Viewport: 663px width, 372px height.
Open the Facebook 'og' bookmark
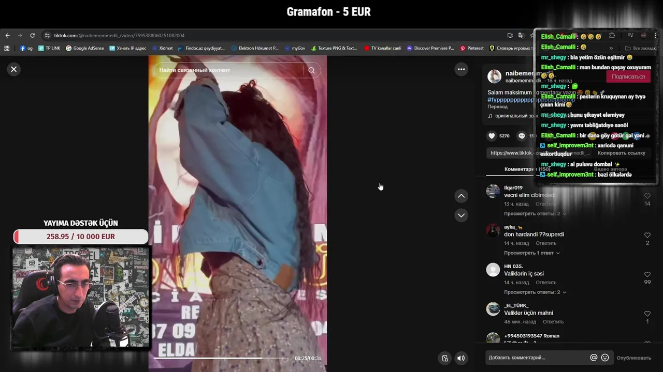pos(26,48)
